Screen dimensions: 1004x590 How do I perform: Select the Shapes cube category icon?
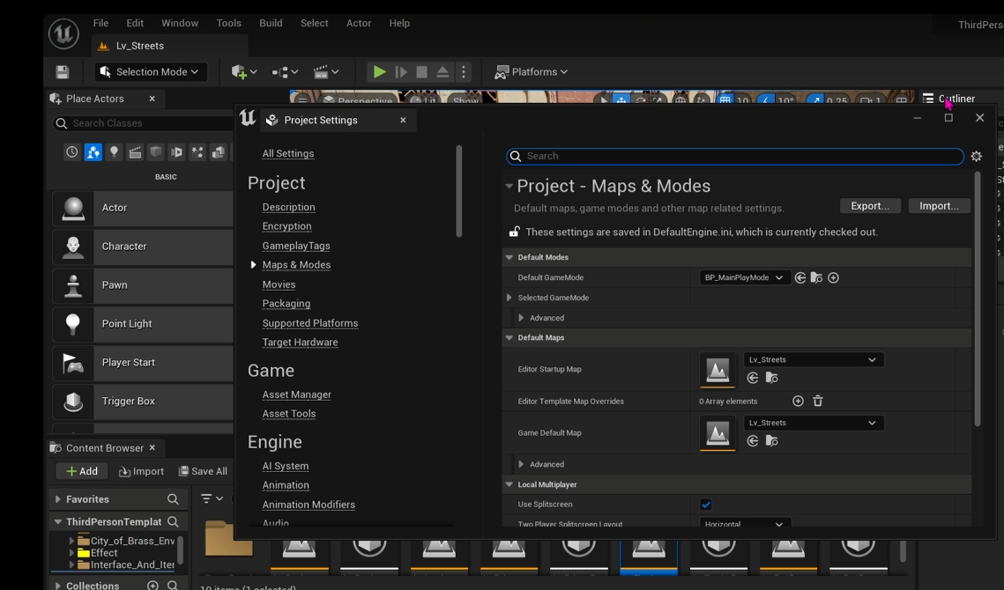tap(156, 151)
